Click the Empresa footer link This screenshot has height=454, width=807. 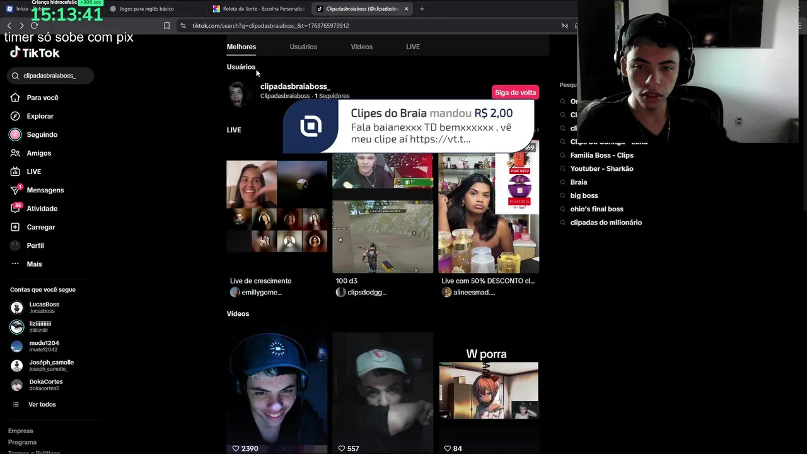(20, 431)
